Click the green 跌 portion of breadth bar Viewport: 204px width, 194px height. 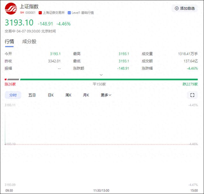pyautogui.click(x=109, y=79)
